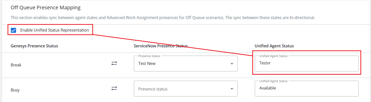Viewport: 371px width, 102px height.
Task: Focus the Unified Agent Status field containing "Available"
Action: point(306,89)
